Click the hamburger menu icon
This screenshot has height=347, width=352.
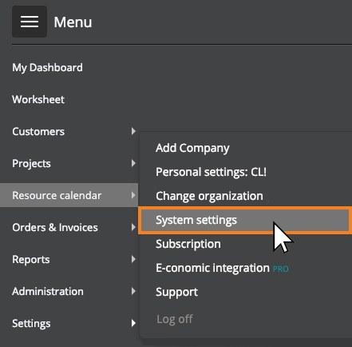(x=30, y=22)
